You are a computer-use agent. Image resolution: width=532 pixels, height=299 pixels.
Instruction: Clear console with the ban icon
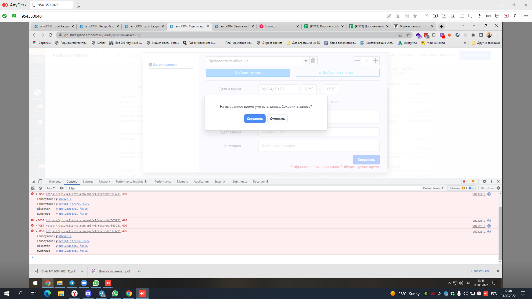[x=40, y=188]
